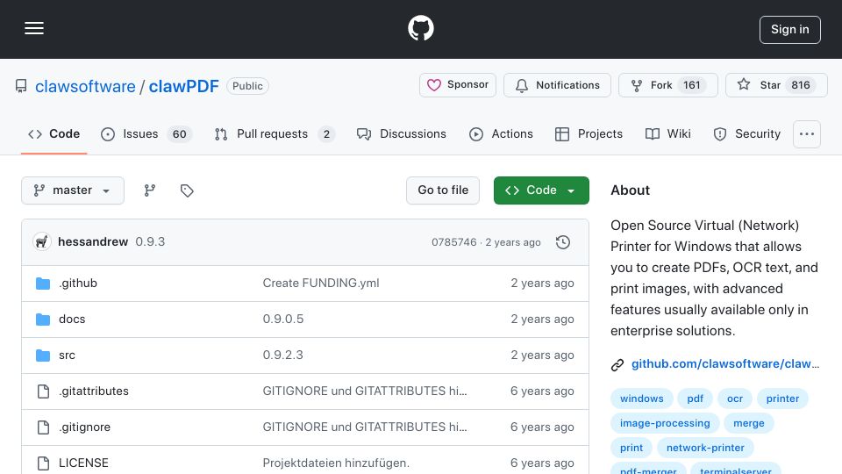Click Go to file button

[x=443, y=190]
